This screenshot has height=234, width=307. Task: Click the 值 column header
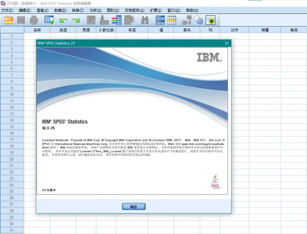[x=161, y=30]
